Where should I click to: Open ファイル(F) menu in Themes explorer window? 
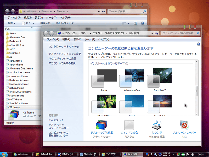tap(14, 18)
